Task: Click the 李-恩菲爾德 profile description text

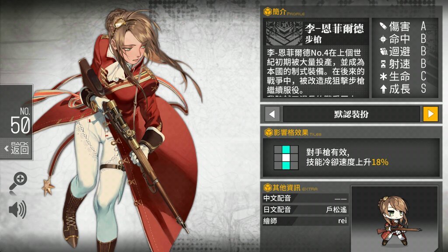Action: pos(316,71)
